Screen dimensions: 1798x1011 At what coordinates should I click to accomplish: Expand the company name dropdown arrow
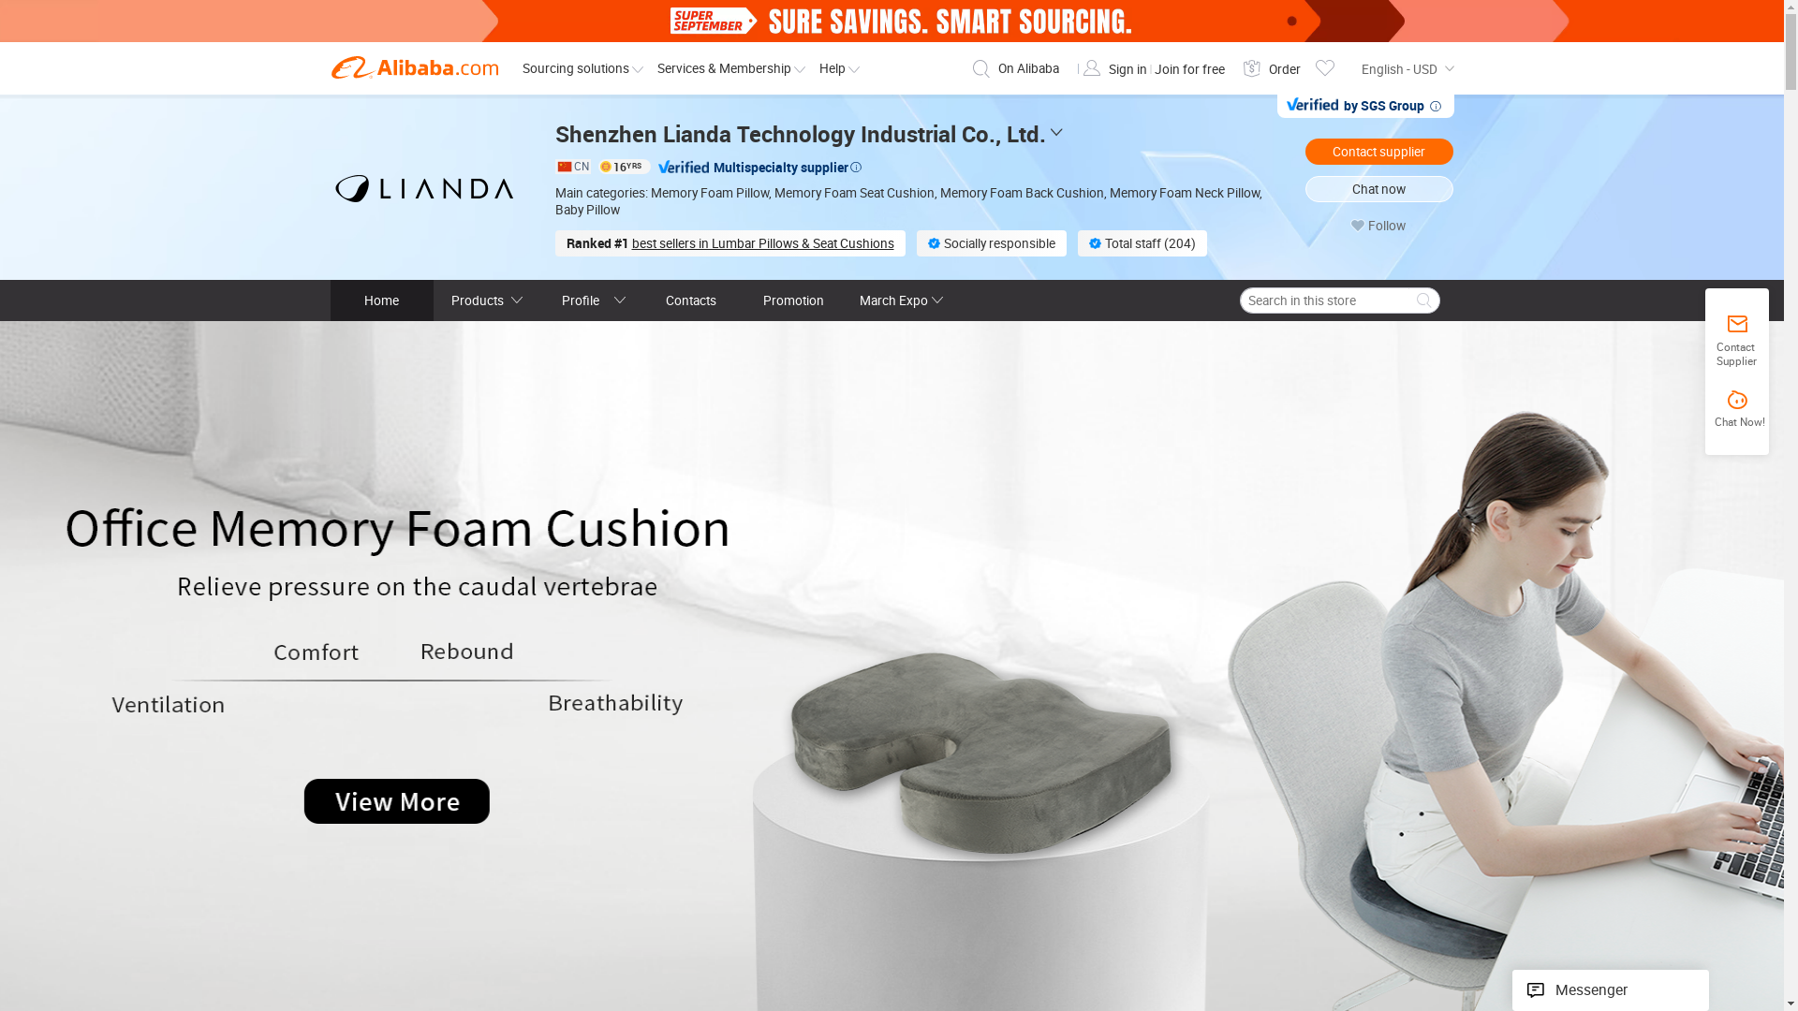[1056, 134]
